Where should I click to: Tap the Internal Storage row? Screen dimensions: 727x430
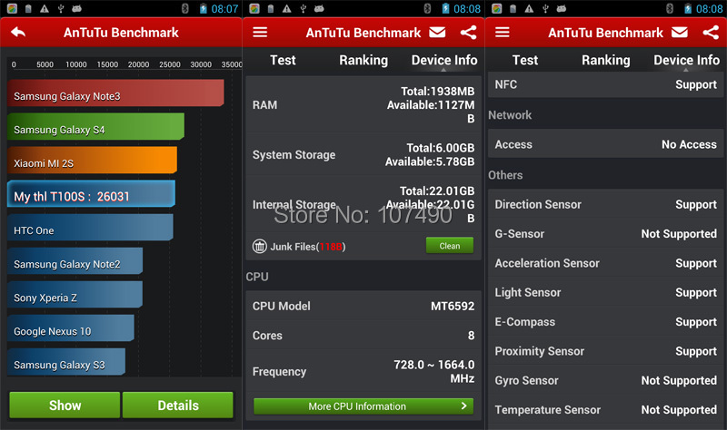pyautogui.click(x=363, y=204)
